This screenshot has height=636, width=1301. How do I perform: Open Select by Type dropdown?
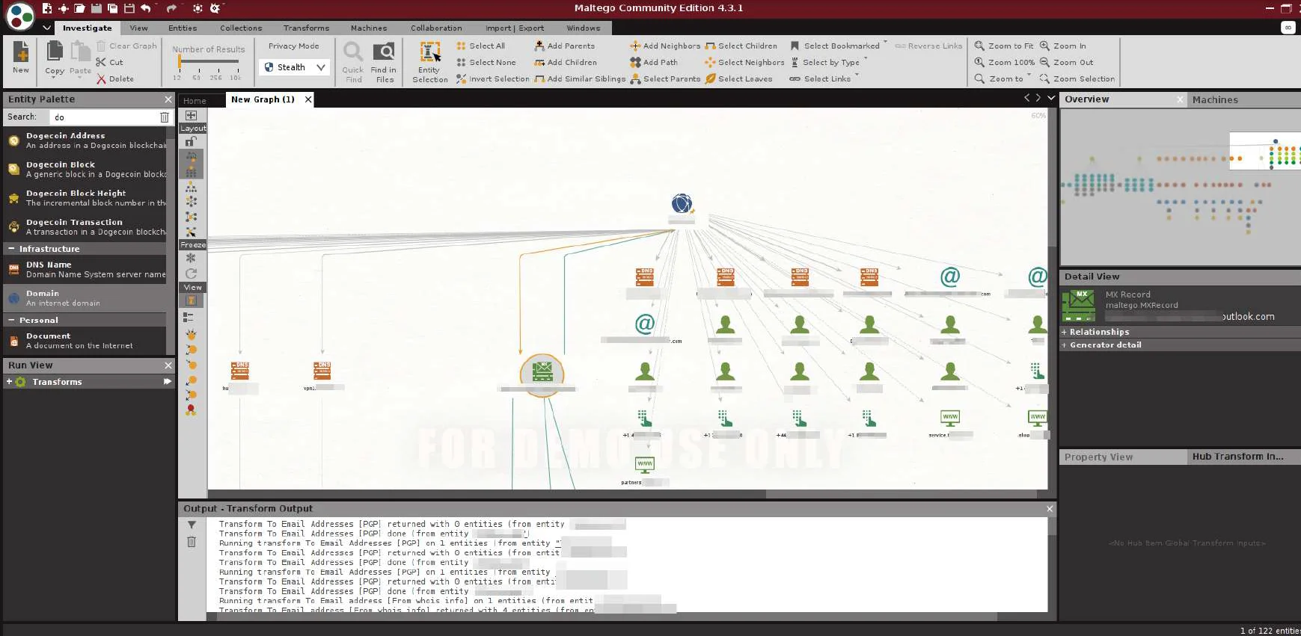coord(829,62)
